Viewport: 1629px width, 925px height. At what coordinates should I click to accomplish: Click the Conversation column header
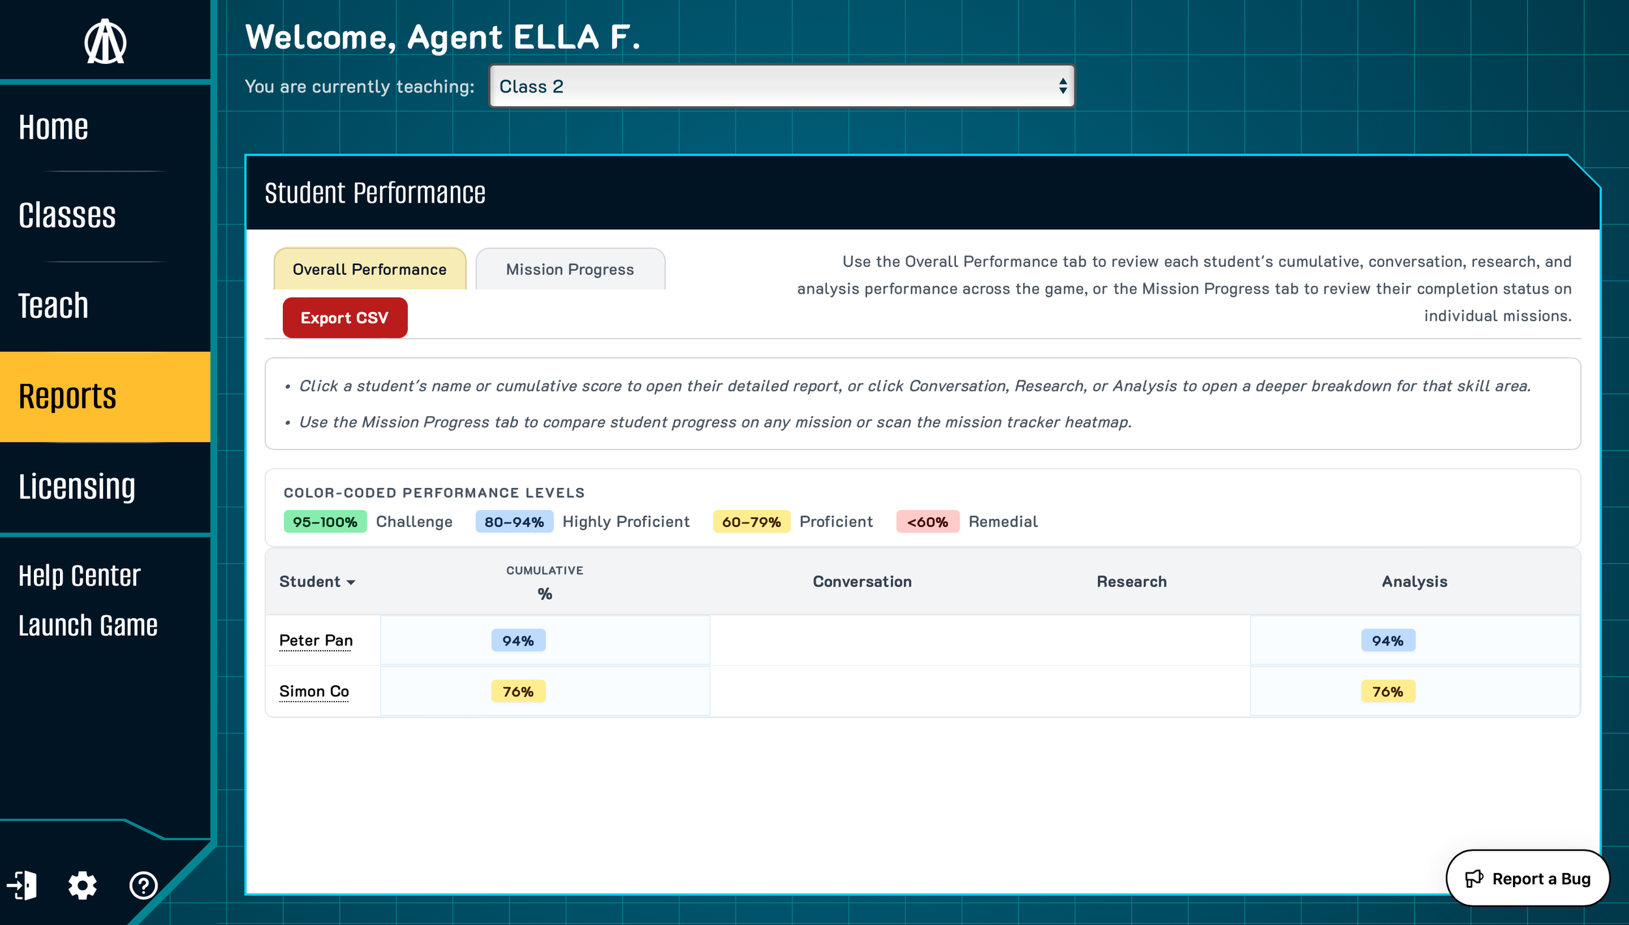tap(862, 582)
